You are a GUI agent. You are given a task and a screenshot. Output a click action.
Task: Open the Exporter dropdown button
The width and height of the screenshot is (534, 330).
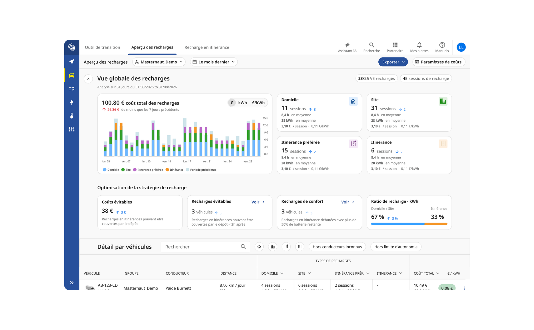[x=393, y=62]
